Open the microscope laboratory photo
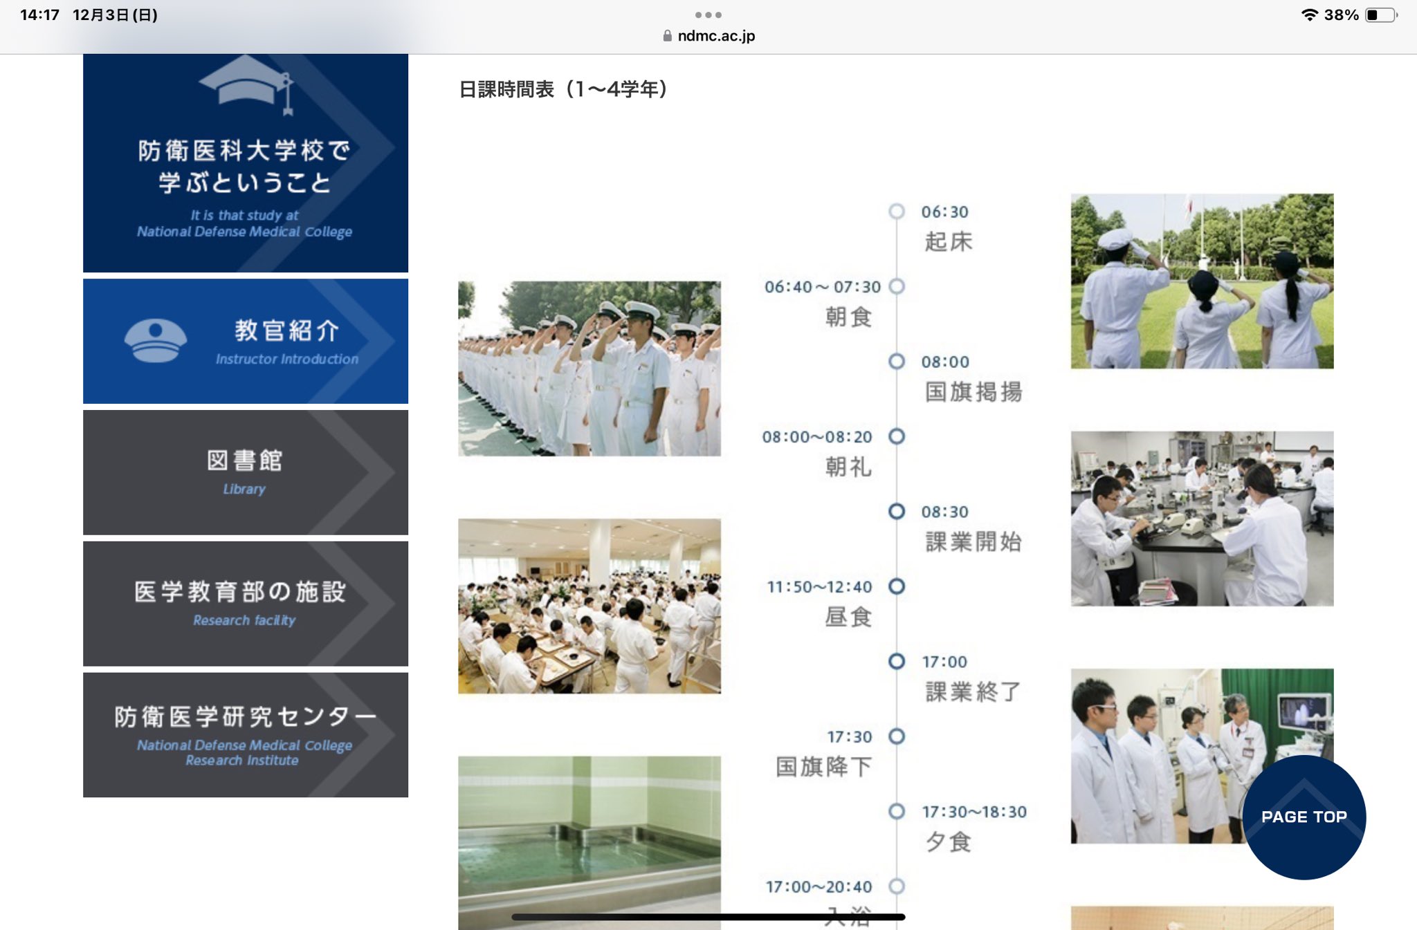The image size is (1417, 930). click(1202, 519)
